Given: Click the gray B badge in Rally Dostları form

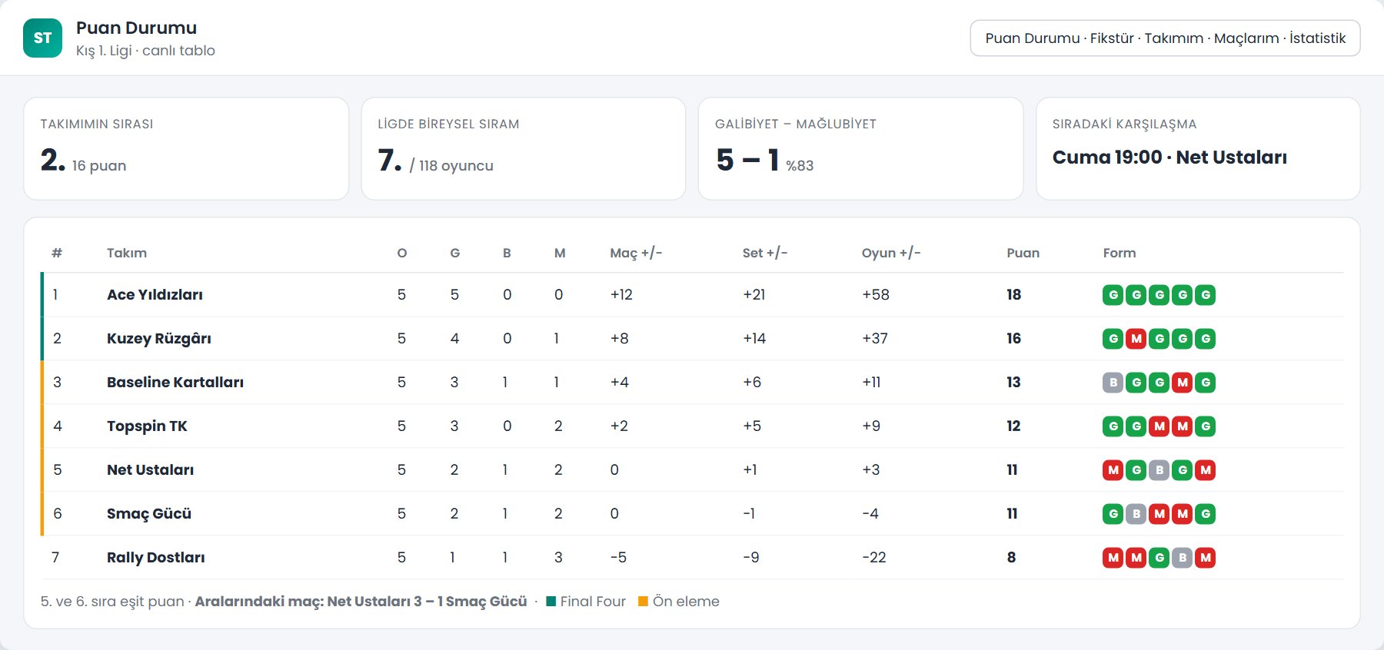Looking at the screenshot, I should [x=1182, y=557].
